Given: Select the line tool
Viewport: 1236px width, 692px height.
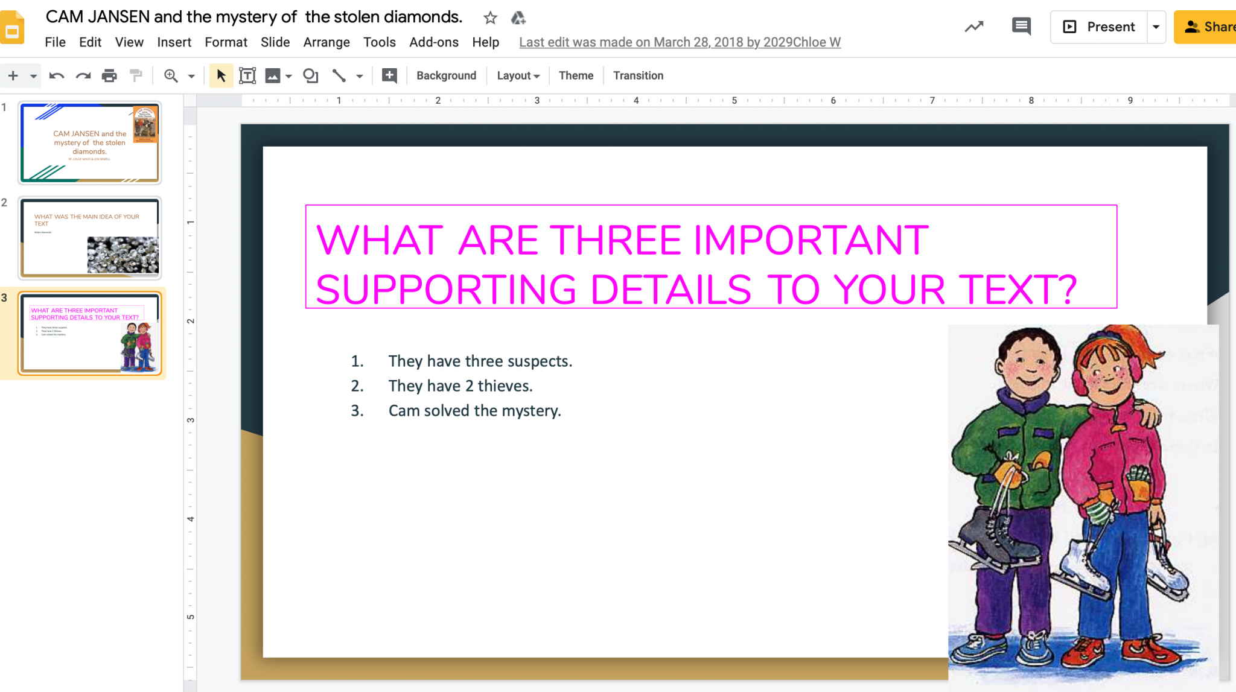Looking at the screenshot, I should tap(339, 75).
